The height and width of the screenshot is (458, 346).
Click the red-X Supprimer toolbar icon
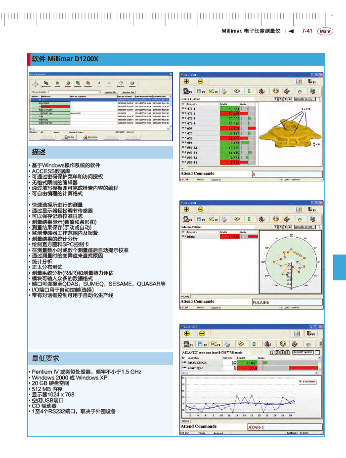pyautogui.click(x=88, y=83)
